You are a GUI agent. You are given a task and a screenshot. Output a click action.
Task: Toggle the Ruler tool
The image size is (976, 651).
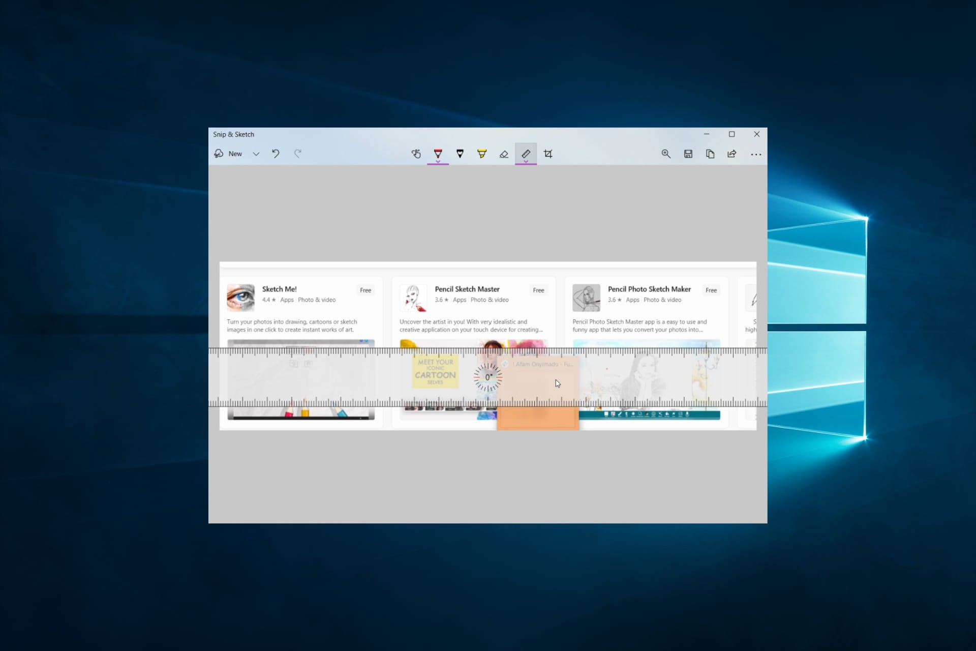(x=526, y=154)
